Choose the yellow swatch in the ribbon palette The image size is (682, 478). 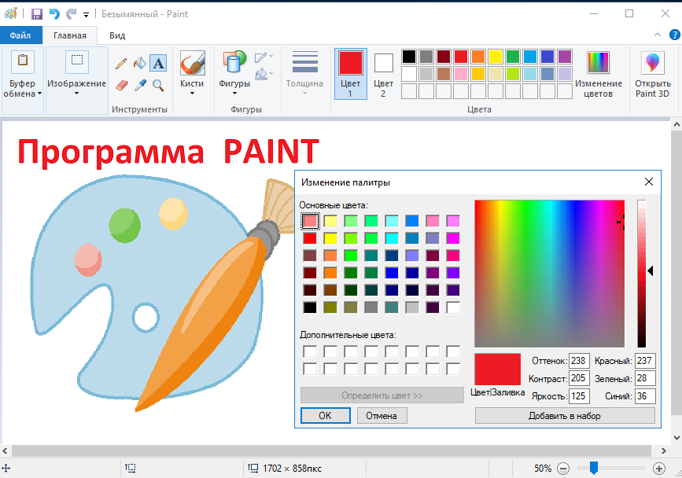(495, 57)
